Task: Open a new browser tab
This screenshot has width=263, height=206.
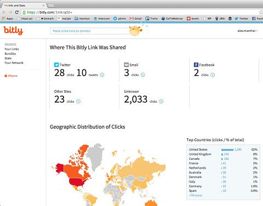Action: pos(51,5)
